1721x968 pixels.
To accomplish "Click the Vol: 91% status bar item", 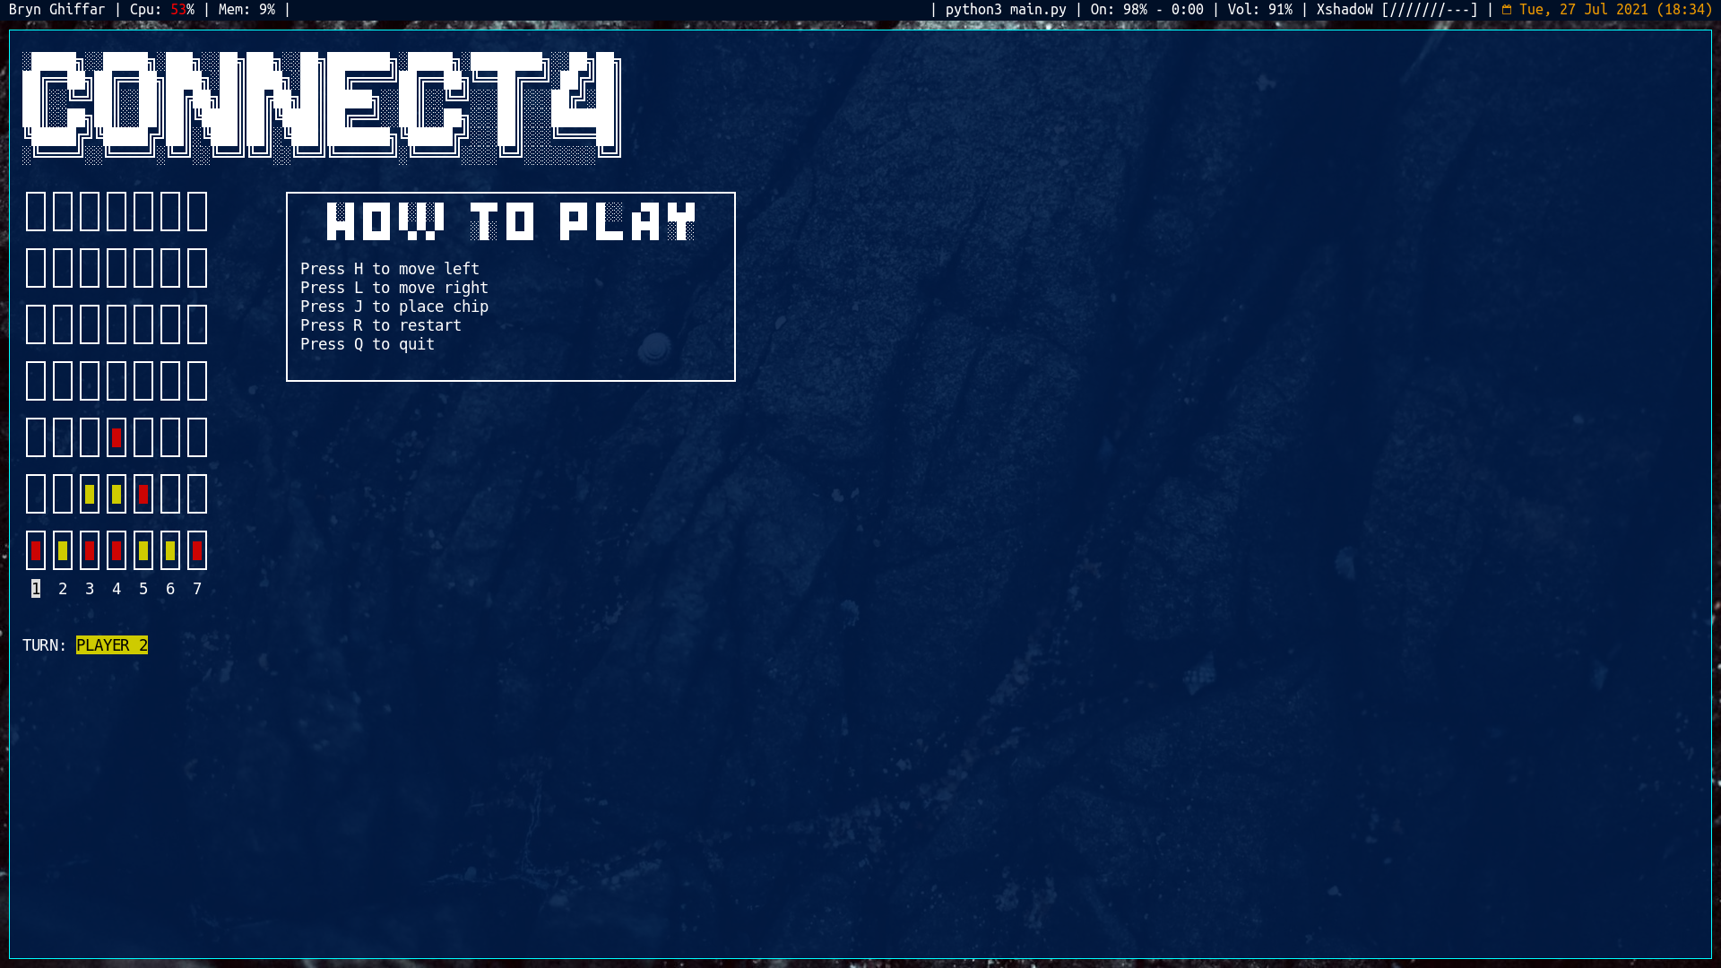I will pyautogui.click(x=1260, y=10).
